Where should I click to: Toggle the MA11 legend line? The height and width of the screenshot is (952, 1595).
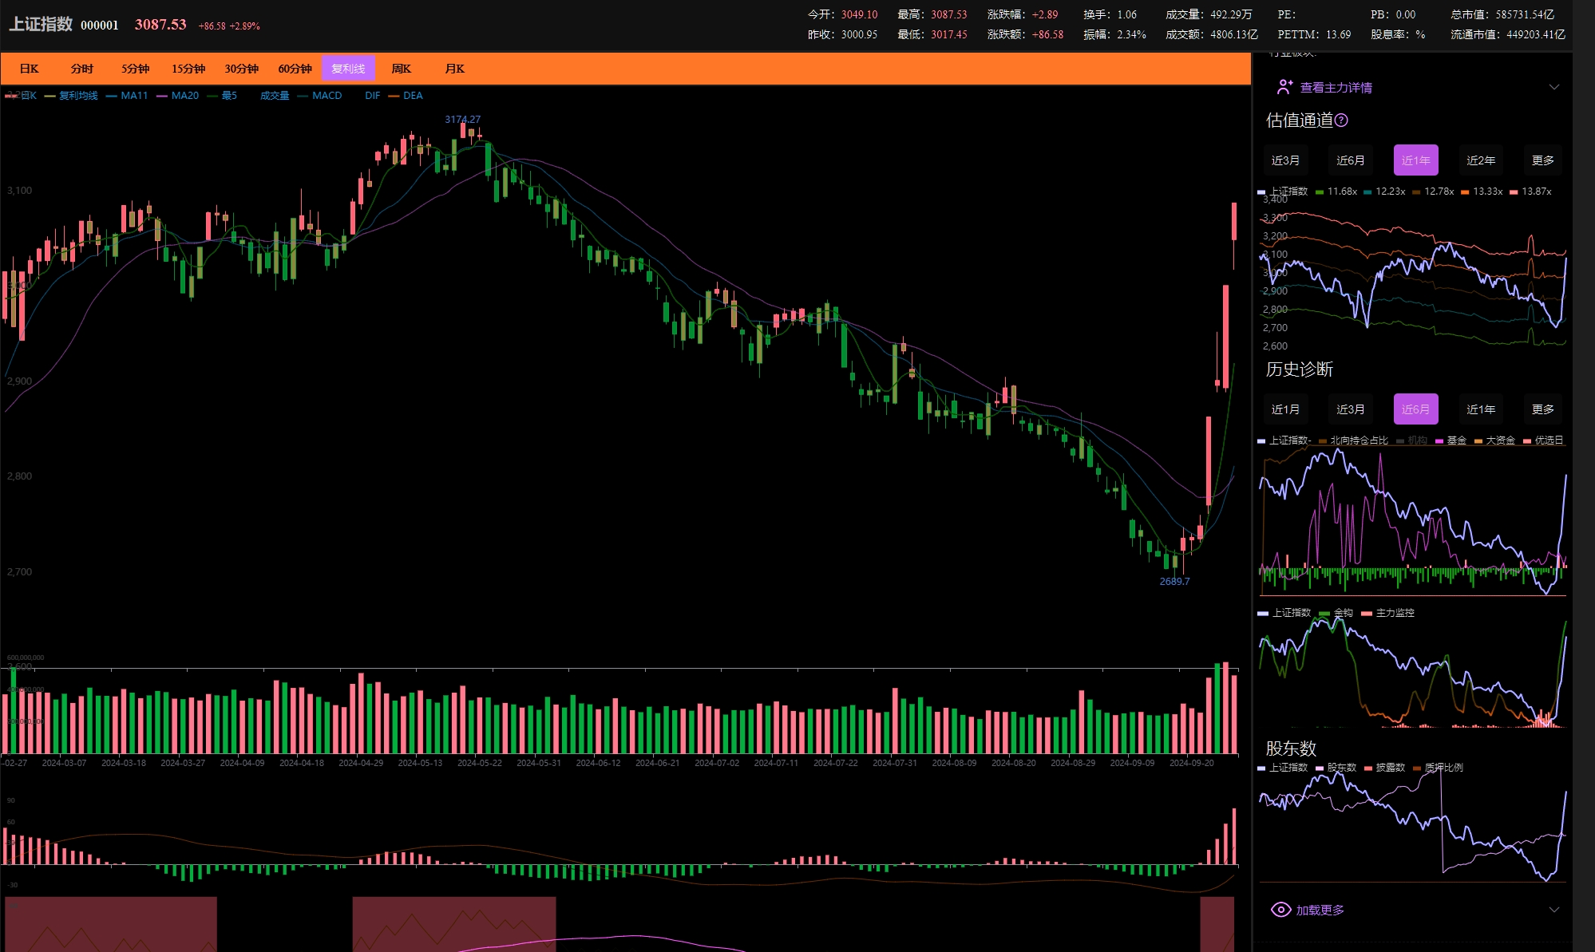click(x=127, y=96)
